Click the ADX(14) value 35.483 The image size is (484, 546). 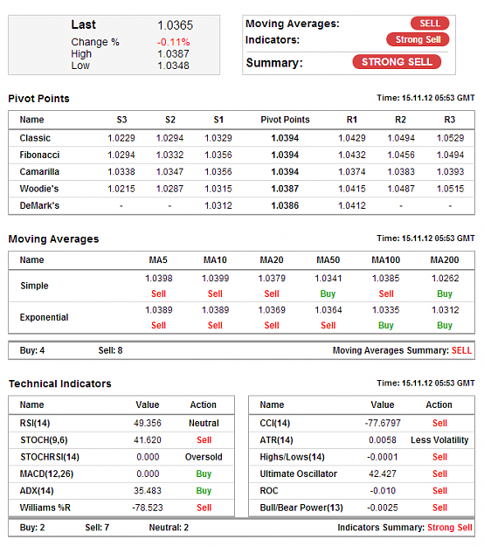[x=148, y=491]
